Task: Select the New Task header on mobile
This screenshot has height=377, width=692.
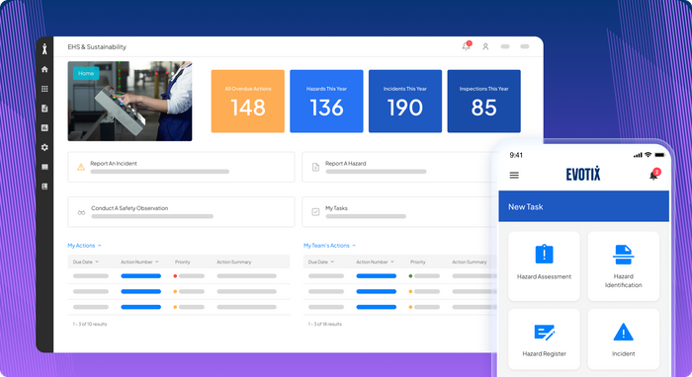Action: pyautogui.click(x=583, y=206)
